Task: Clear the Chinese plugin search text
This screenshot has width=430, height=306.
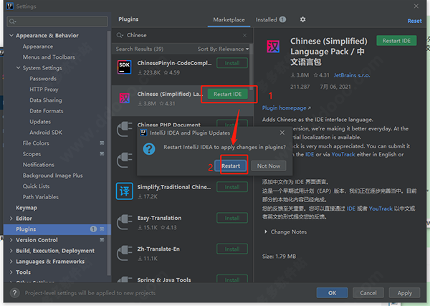Action: pyautogui.click(x=244, y=35)
